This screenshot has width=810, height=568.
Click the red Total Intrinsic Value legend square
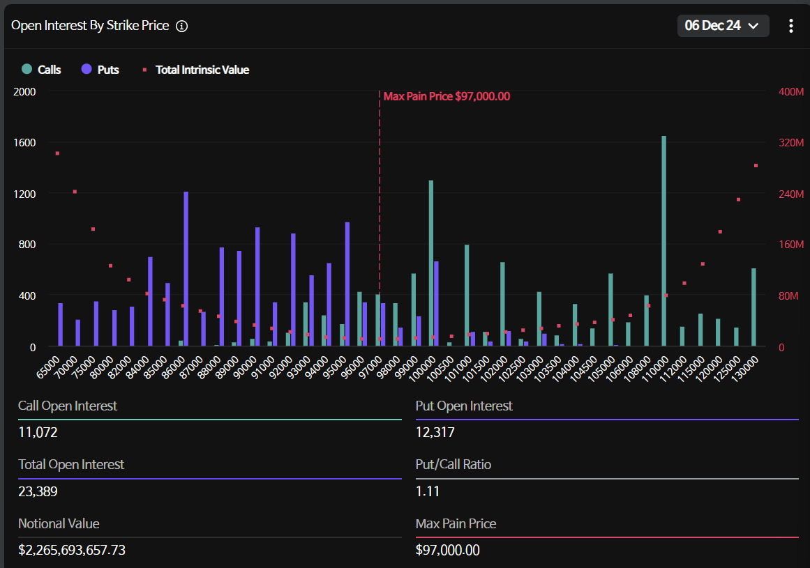point(145,70)
